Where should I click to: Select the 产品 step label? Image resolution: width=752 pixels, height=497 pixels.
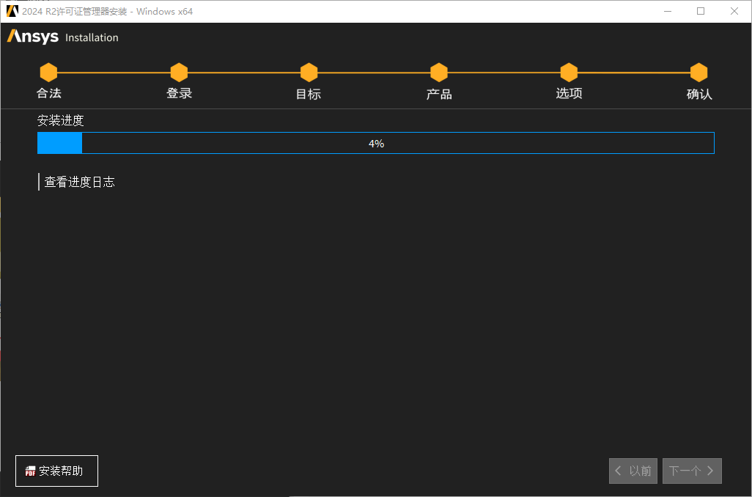439,94
